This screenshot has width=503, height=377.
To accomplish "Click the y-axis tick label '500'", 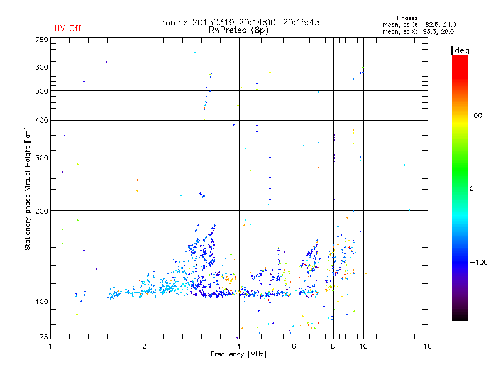I will (x=41, y=91).
